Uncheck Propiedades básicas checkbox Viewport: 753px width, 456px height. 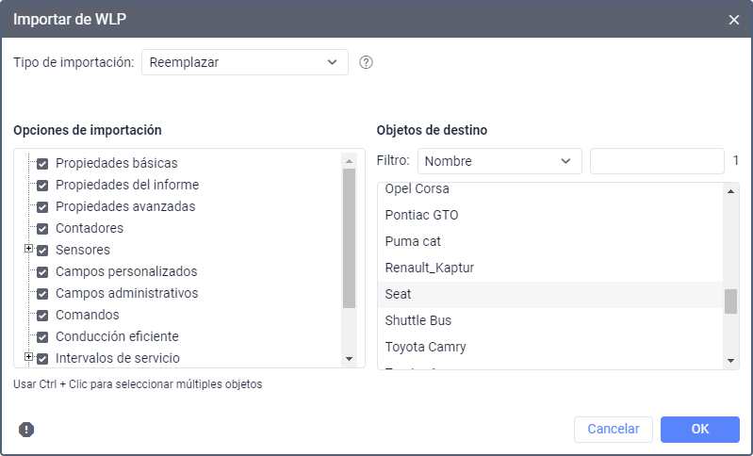coord(42,163)
